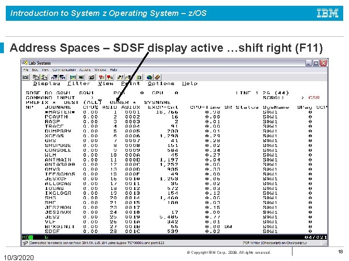Select the CONSOLE job name
Viewport: 349px width, 261px height.
[x=58, y=150]
